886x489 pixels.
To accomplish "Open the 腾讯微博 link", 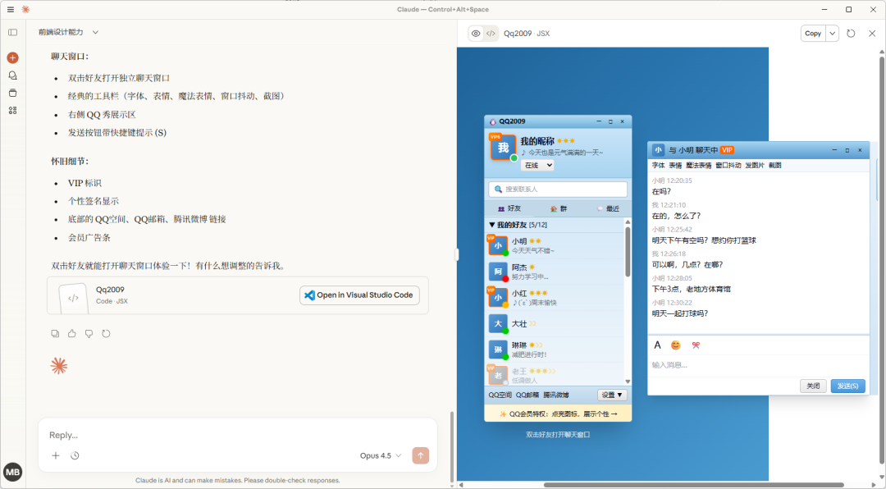I will pos(556,395).
